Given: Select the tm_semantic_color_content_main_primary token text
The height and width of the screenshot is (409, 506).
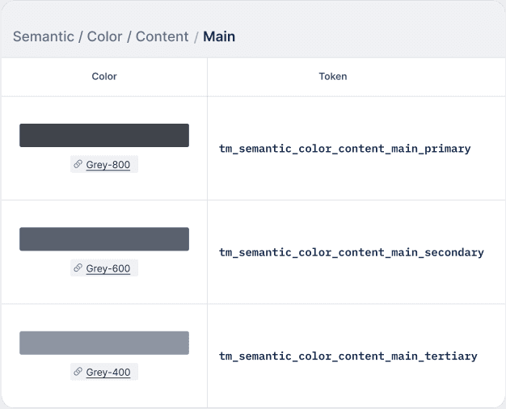Looking at the screenshot, I should tap(344, 149).
